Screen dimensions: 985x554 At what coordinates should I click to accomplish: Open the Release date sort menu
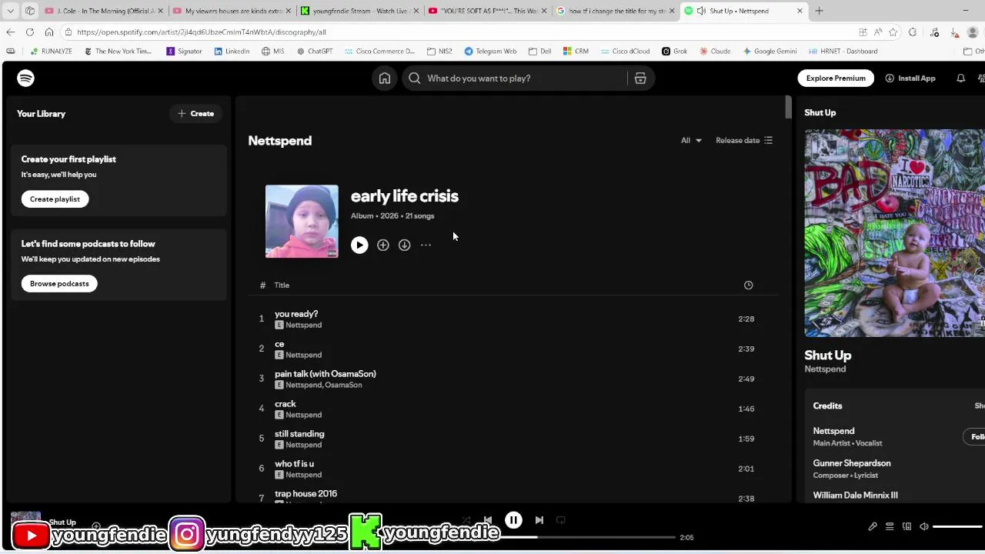tap(744, 140)
